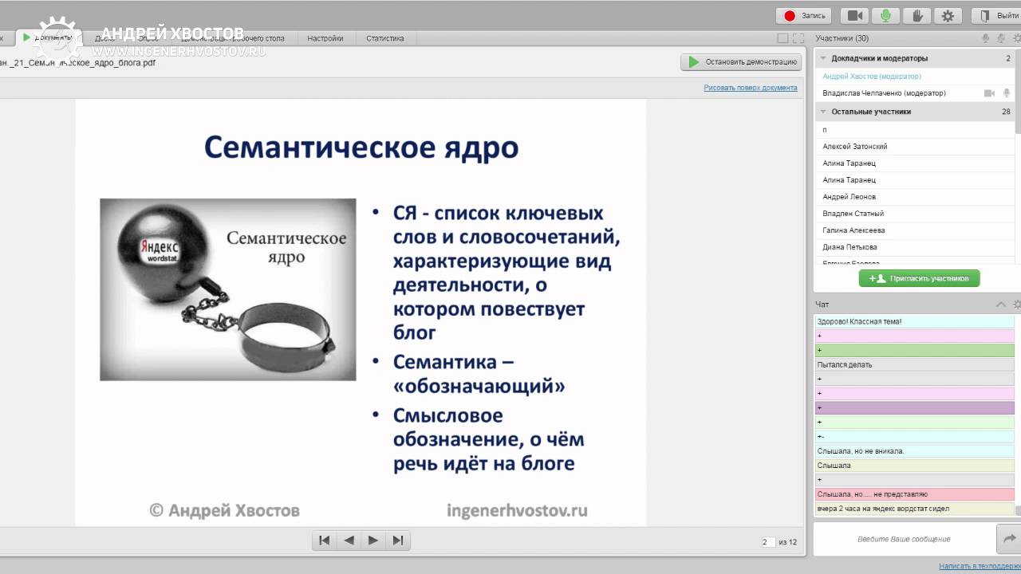Collapse the chat panel chevron
This screenshot has width=1021, height=574.
point(1001,305)
